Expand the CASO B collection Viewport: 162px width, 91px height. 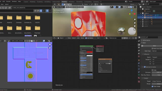coord(140,20)
